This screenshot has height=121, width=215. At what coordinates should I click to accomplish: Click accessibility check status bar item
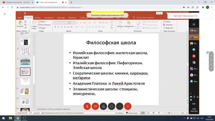click(63, 113)
